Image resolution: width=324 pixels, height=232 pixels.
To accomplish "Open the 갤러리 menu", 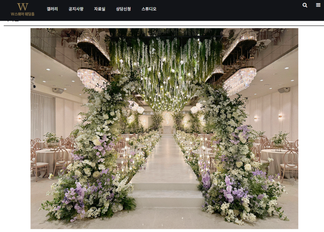I will click(52, 9).
